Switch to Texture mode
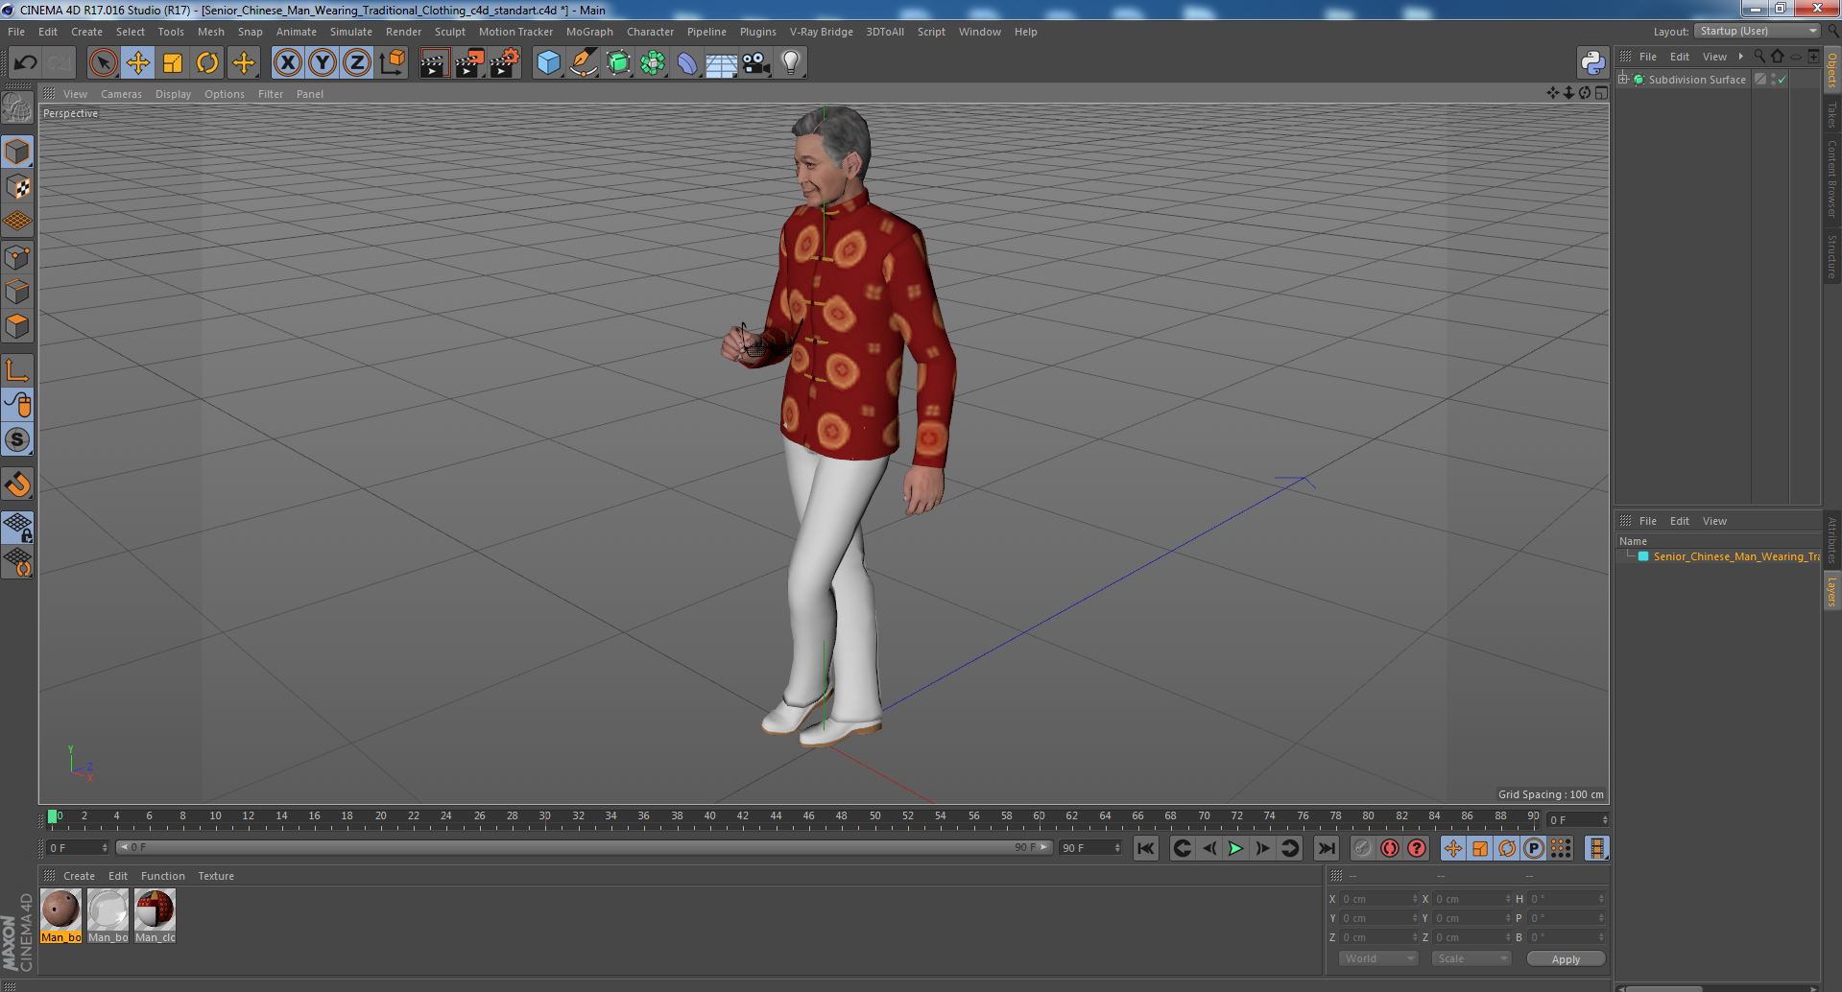This screenshot has width=1842, height=992. [17, 186]
